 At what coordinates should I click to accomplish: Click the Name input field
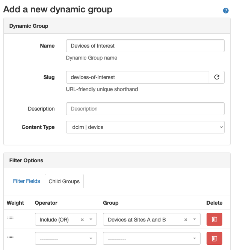145,46
